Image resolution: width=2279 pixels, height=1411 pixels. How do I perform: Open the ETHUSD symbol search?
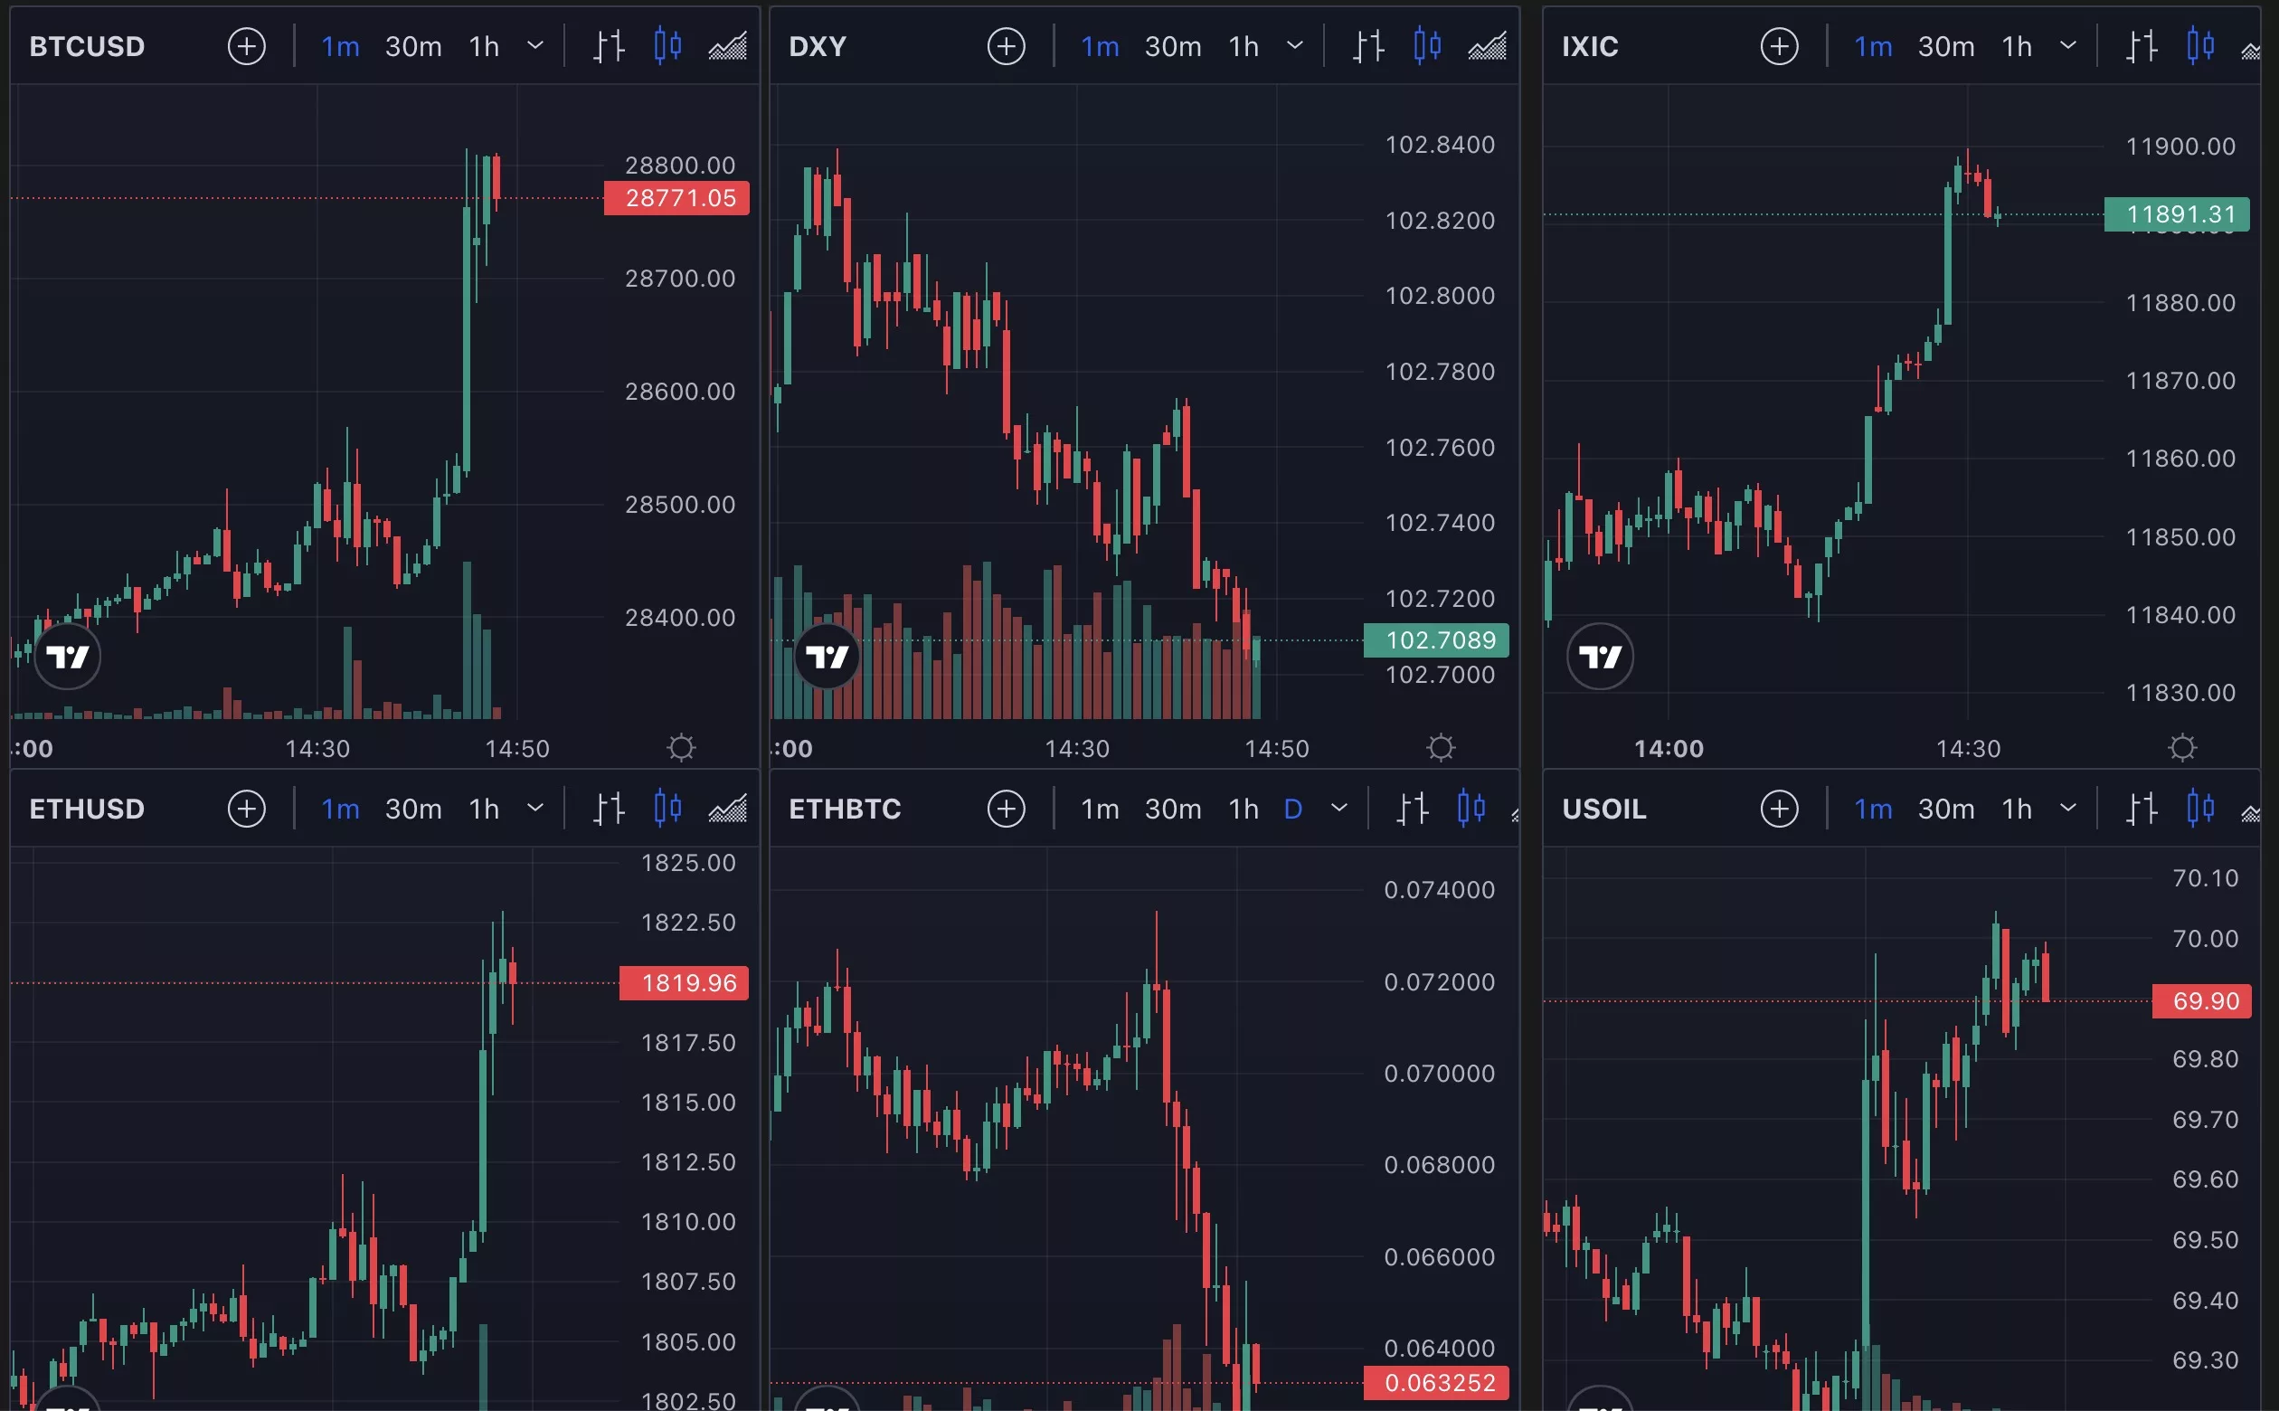(87, 810)
